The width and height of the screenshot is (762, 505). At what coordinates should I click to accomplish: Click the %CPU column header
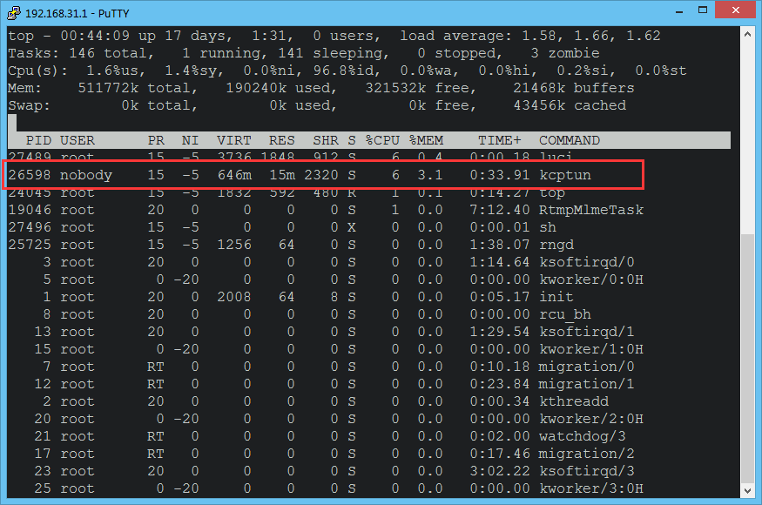[x=383, y=139]
